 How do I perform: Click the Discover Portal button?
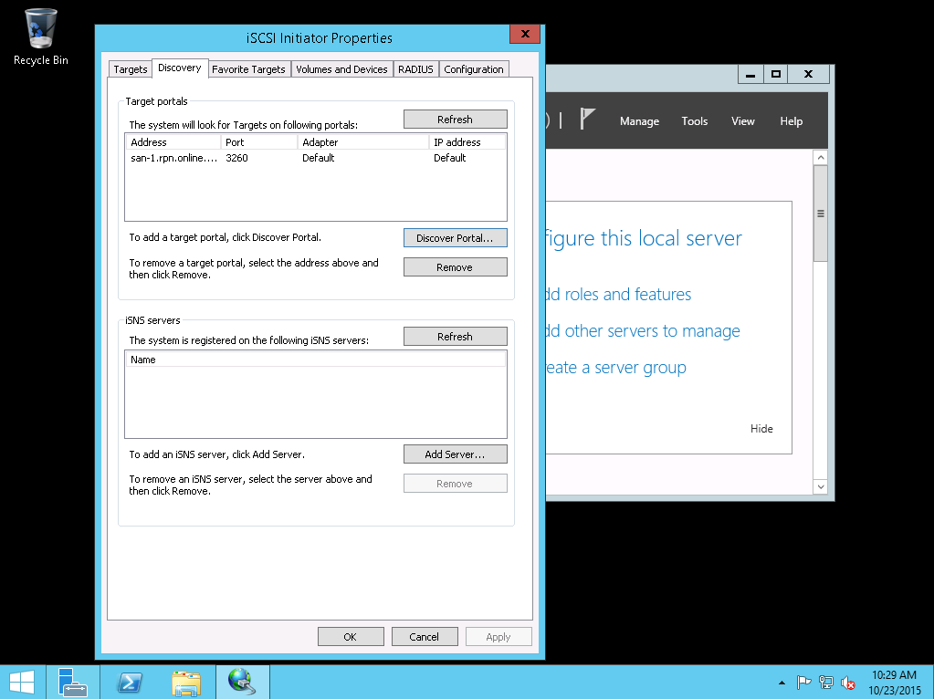click(x=455, y=238)
